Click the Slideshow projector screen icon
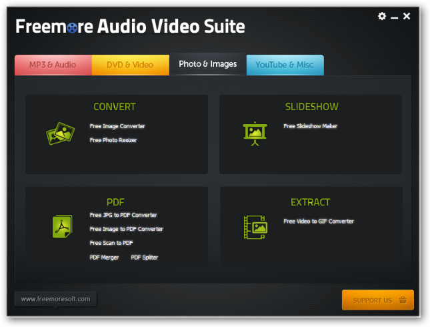Image resolution: width=430 pixels, height=327 pixels. [255, 133]
